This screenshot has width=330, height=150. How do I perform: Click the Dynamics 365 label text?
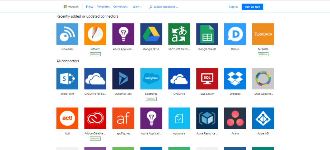[x=123, y=94]
